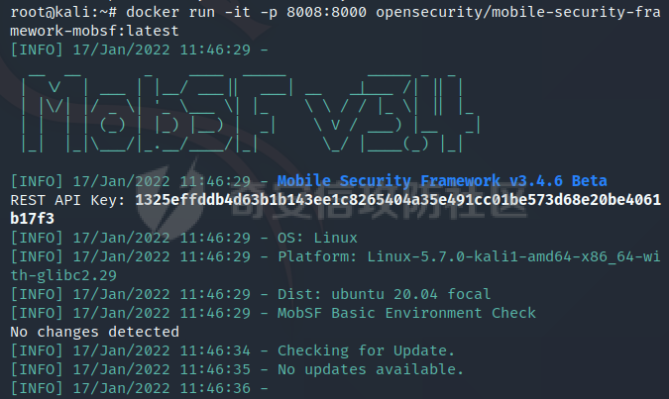The width and height of the screenshot is (669, 399).
Task: Click the REST API key hash value
Action: tap(397, 200)
